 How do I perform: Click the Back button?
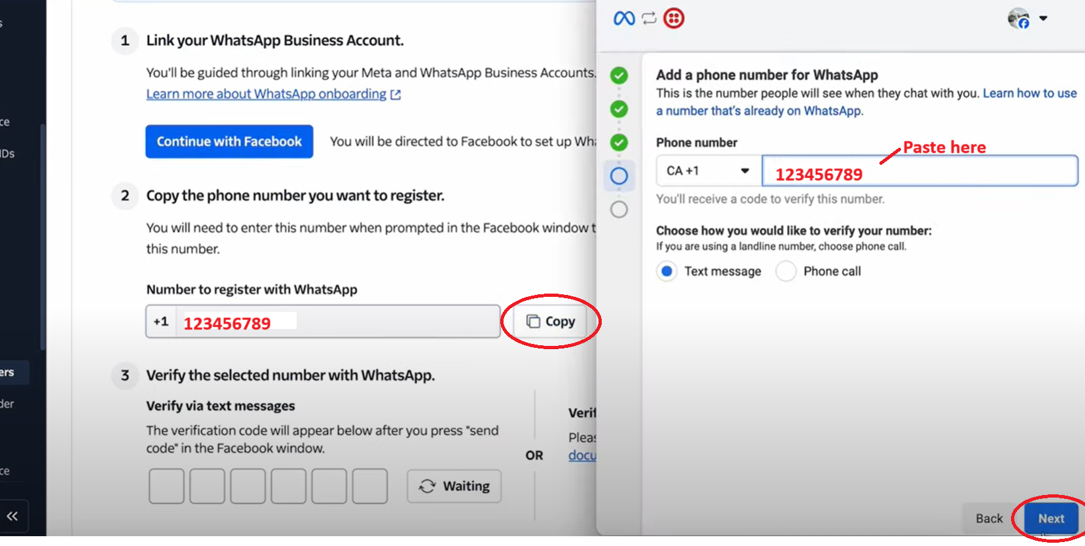[x=989, y=519]
